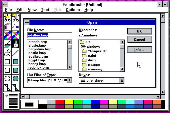Click the Cancel button
The image size is (170, 113).
pos(139,40)
